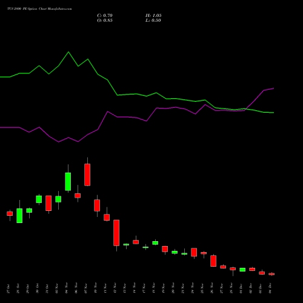
Task: Click the green candle above 28 Oct
Action: click(19, 216)
